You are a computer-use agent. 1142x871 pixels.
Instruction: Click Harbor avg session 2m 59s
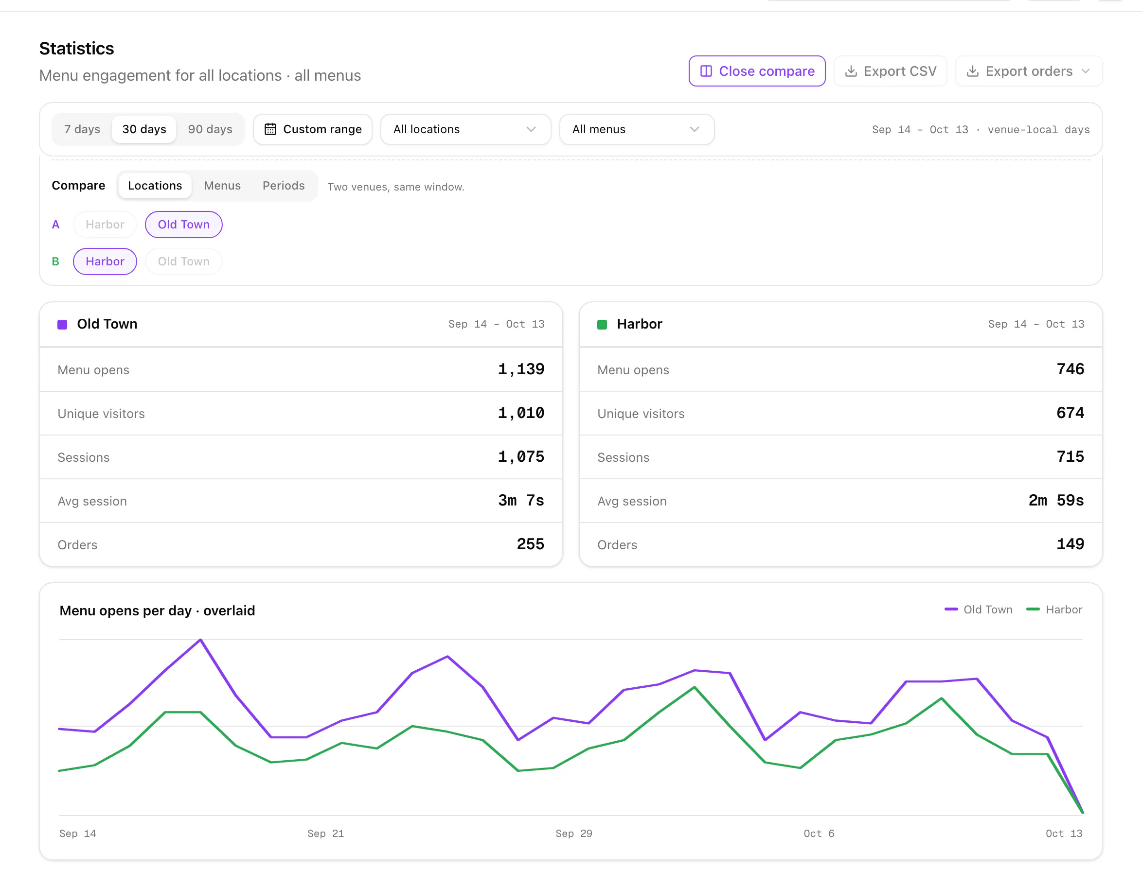point(1056,500)
